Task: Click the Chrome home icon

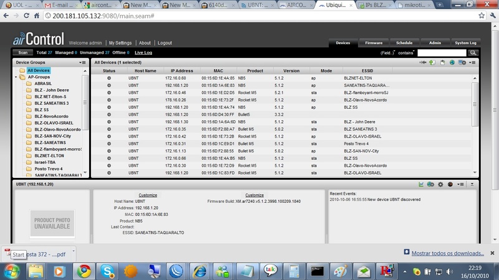Action: tap(37, 16)
